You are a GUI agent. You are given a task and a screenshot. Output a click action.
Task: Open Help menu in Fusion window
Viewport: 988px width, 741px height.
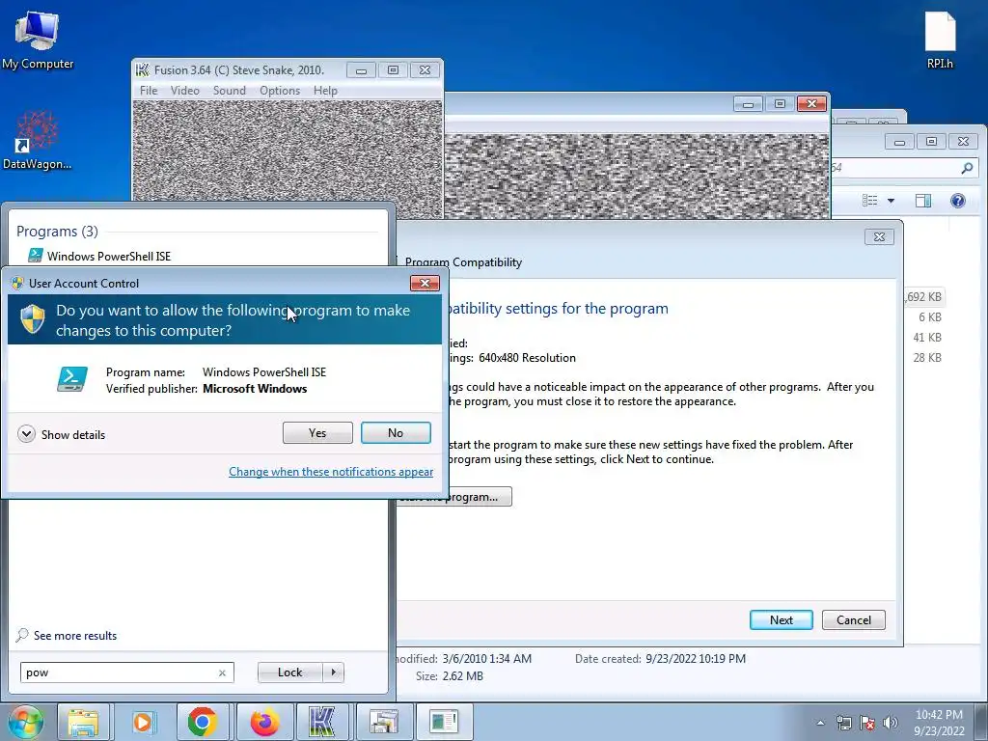point(325,90)
